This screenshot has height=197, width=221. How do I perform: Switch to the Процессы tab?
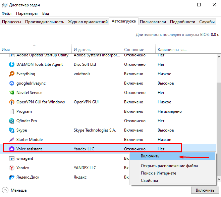pyautogui.click(x=11, y=22)
